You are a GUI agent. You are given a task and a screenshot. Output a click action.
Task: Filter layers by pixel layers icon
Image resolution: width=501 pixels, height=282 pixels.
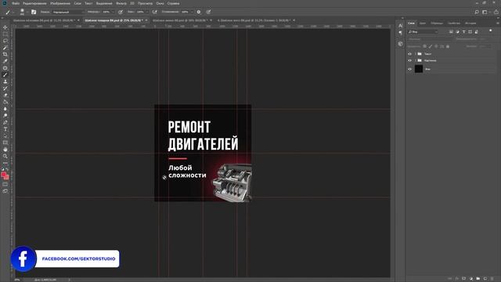click(451, 31)
